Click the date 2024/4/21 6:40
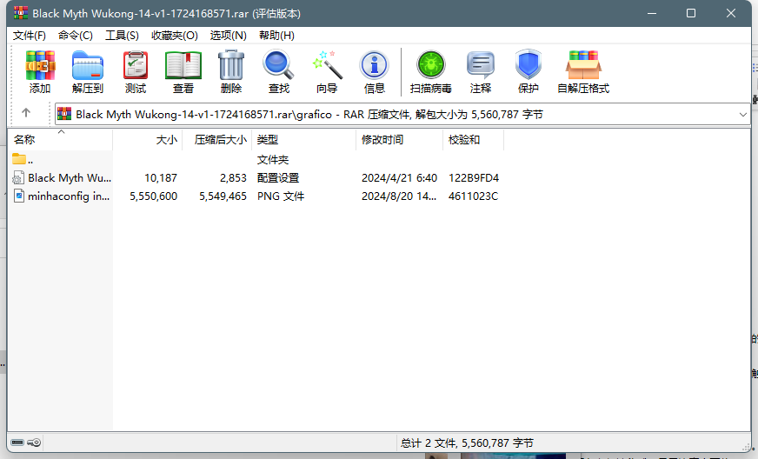The width and height of the screenshot is (758, 459). 399,178
